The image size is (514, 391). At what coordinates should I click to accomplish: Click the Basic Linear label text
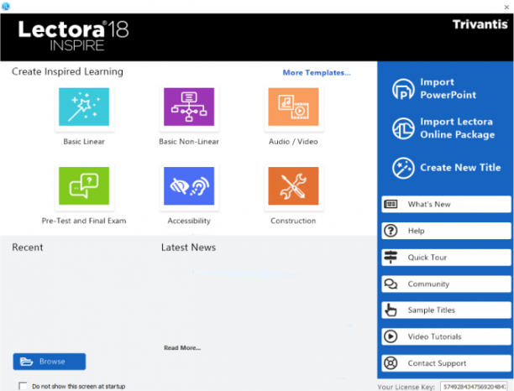click(84, 142)
